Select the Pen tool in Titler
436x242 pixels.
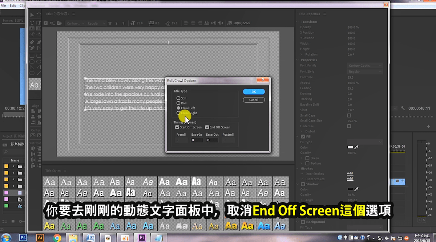pyautogui.click(x=32, y=42)
